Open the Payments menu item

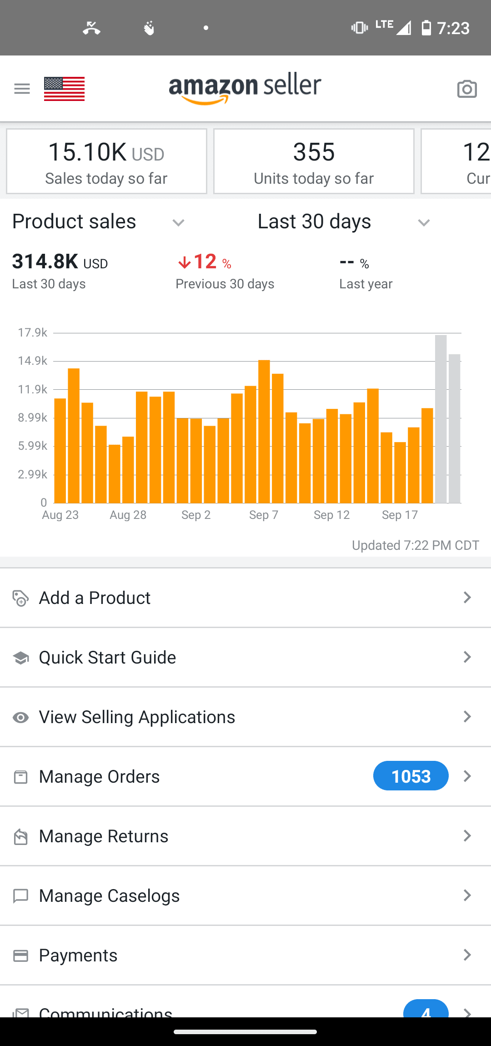coord(78,955)
